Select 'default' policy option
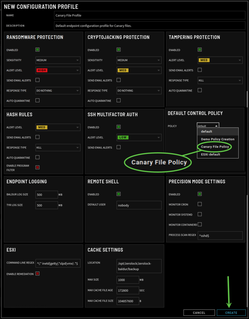249x319 pixels. click(x=218, y=132)
